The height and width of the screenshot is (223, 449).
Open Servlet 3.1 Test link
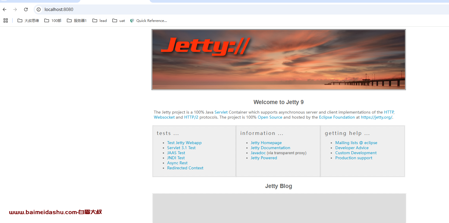point(181,148)
